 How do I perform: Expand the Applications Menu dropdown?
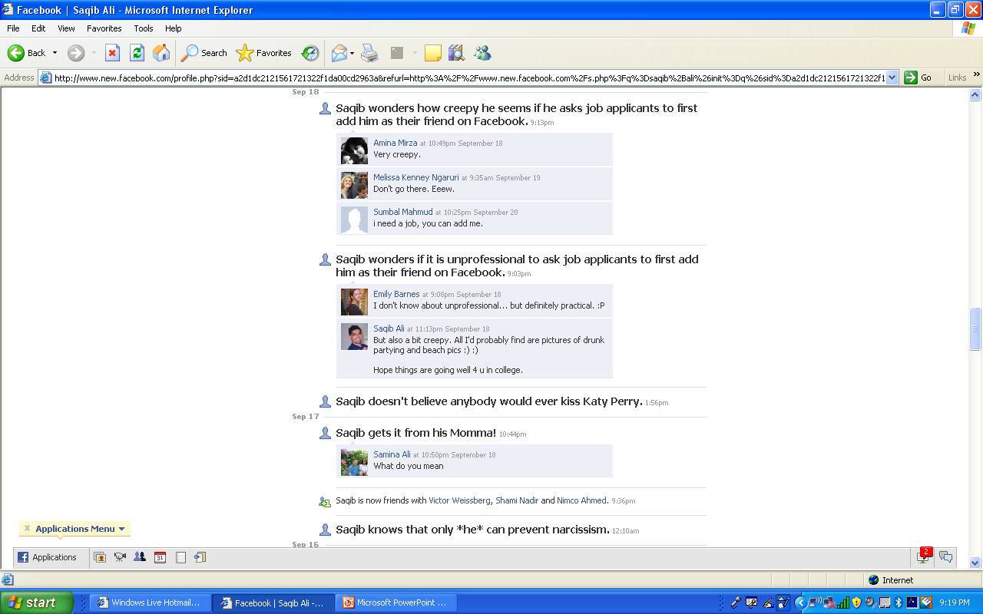click(x=121, y=529)
